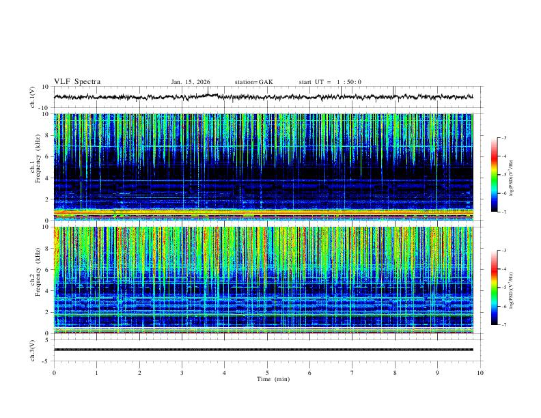Click the "-4" tick on the upper colorbar
This screenshot has width=541, height=418.
[x=503, y=156]
